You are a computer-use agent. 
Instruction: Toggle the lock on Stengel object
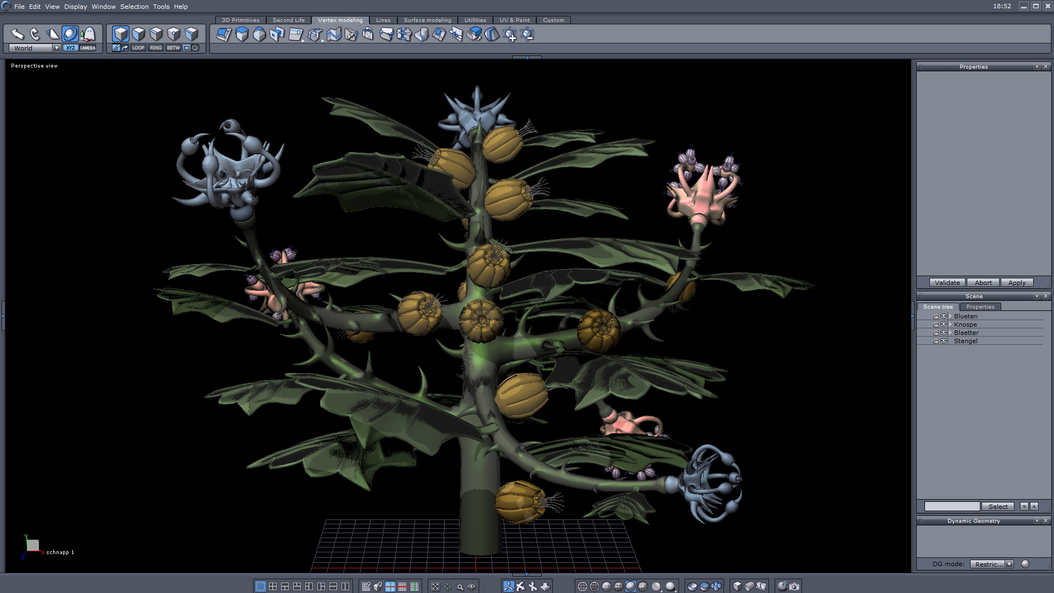click(x=936, y=341)
